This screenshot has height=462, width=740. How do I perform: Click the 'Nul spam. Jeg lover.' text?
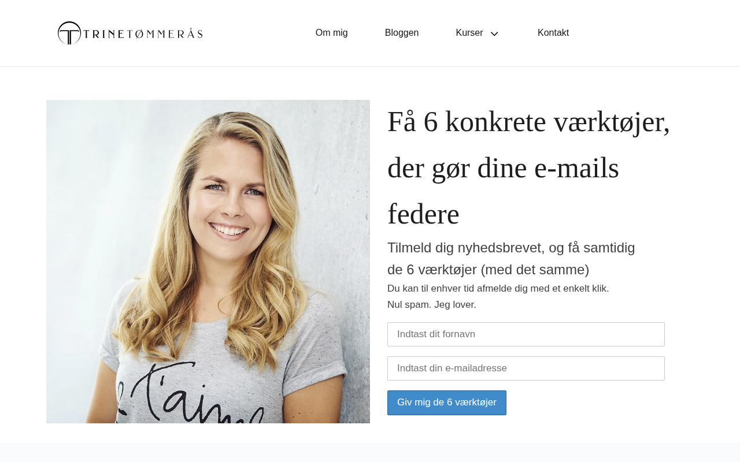[x=432, y=304]
